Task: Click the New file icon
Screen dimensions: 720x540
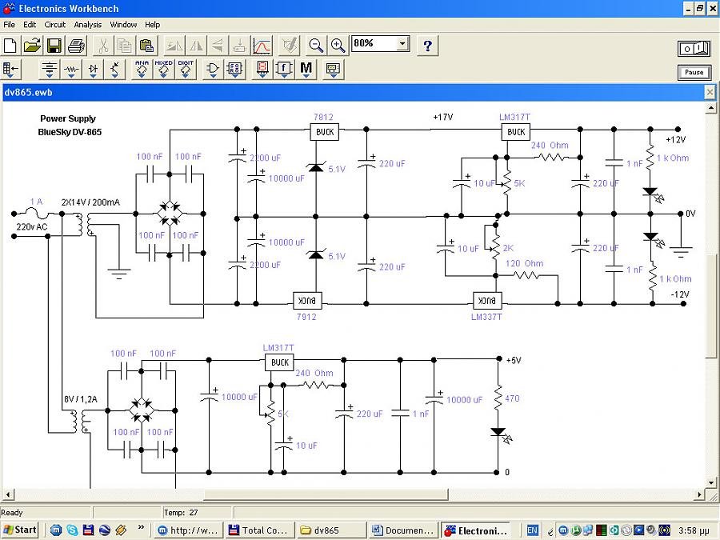Action: 10,46
